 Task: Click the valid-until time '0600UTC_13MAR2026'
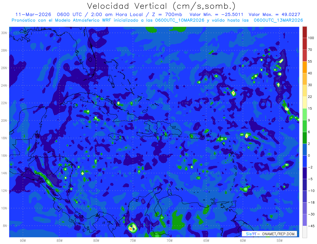point(278,20)
